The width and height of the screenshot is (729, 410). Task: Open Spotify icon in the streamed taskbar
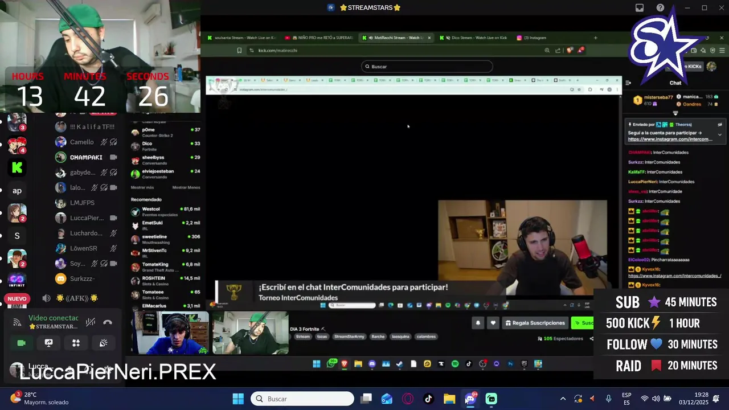coord(455,364)
